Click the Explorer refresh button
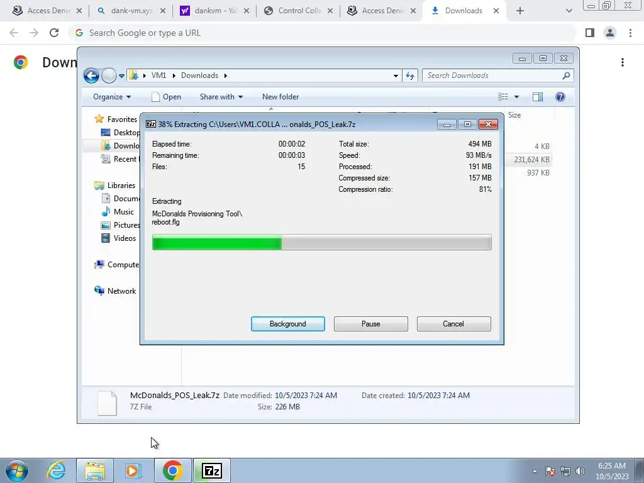This screenshot has height=483, width=644. 410,75
